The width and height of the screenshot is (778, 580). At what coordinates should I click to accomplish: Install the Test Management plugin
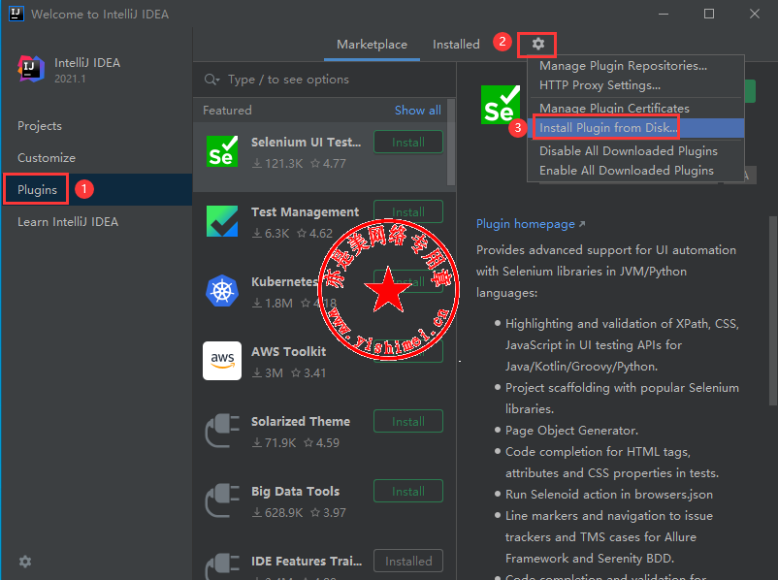[407, 211]
